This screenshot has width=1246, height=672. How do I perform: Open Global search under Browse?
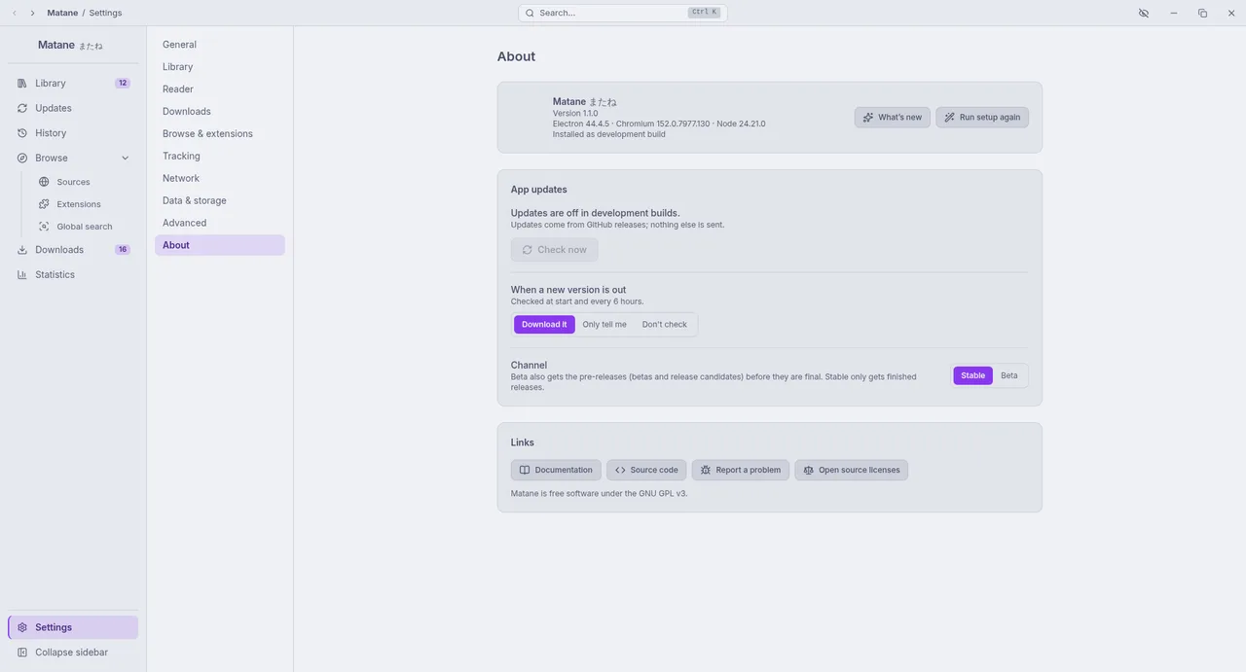(x=85, y=227)
